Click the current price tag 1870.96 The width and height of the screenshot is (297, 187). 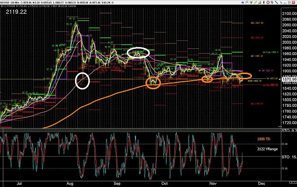click(x=289, y=79)
